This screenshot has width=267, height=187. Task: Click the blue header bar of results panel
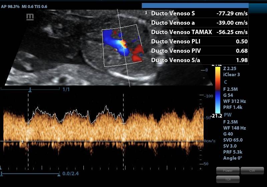click(195, 5)
